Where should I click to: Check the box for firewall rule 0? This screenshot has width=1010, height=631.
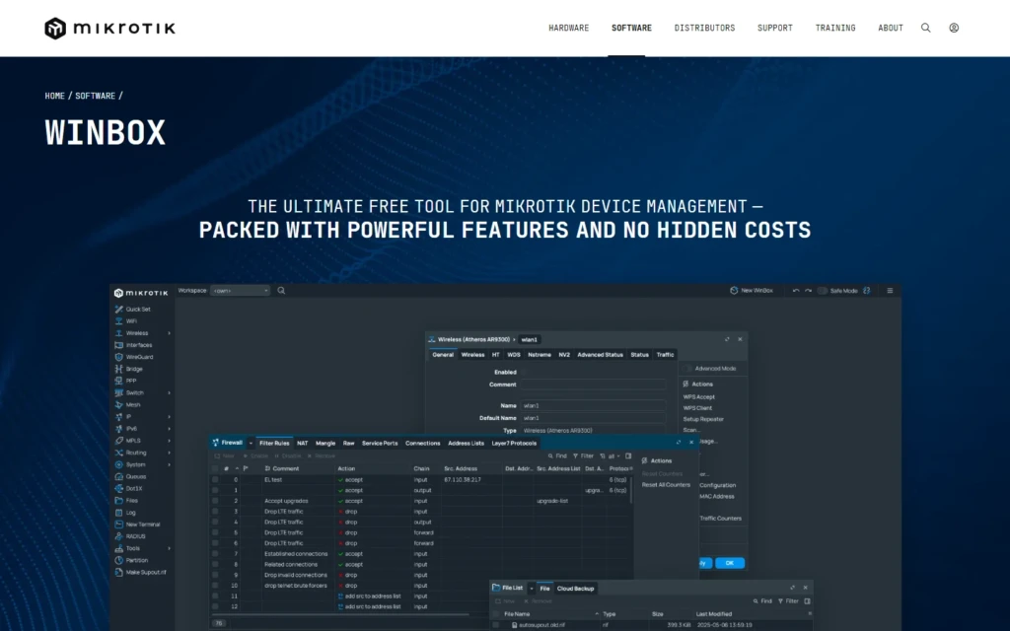(x=215, y=480)
